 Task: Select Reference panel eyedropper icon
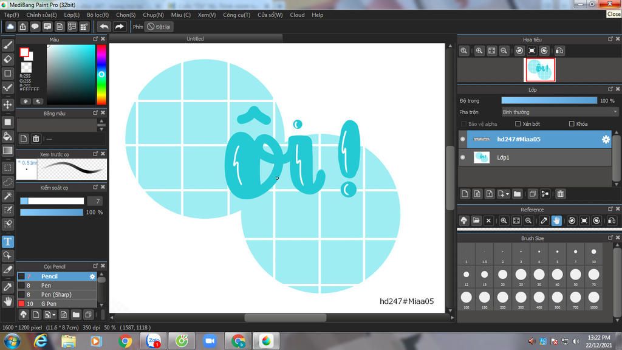[x=544, y=221]
